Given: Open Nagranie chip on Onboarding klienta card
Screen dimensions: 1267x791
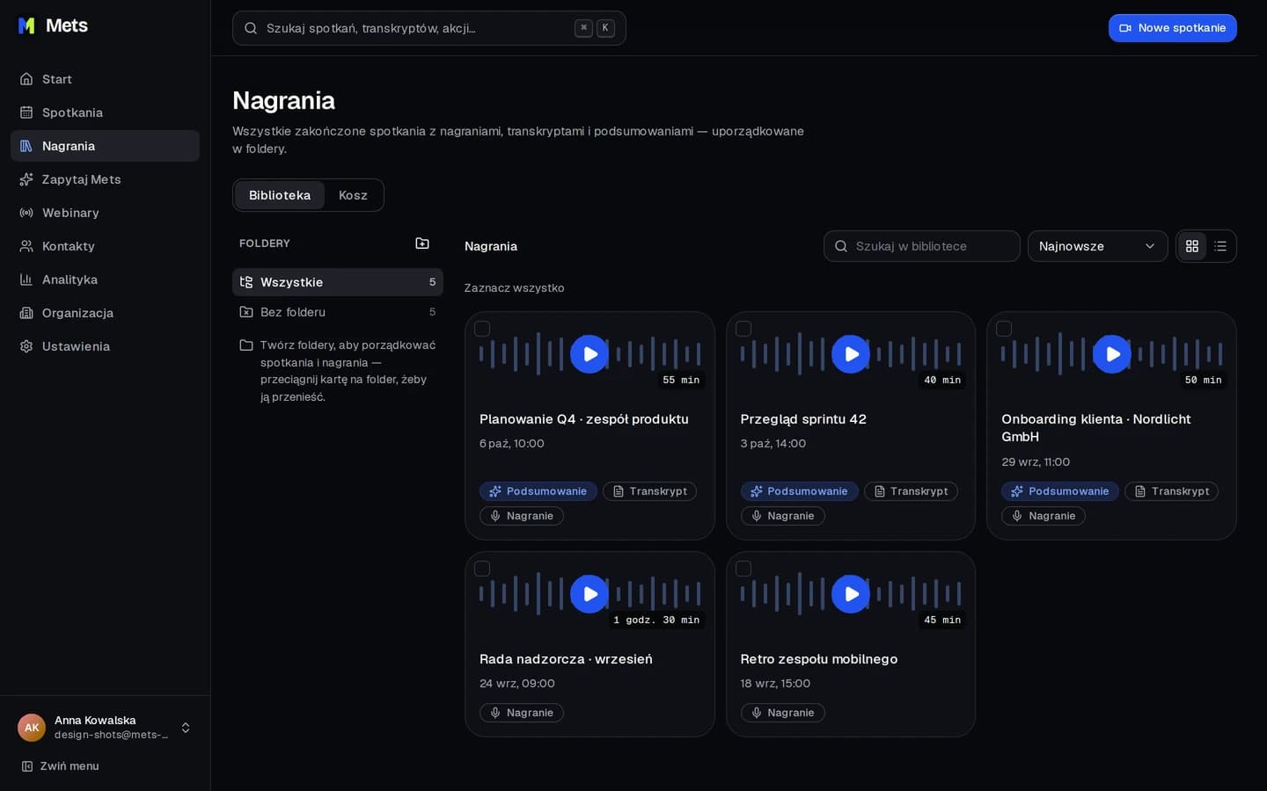Looking at the screenshot, I should 1044,516.
